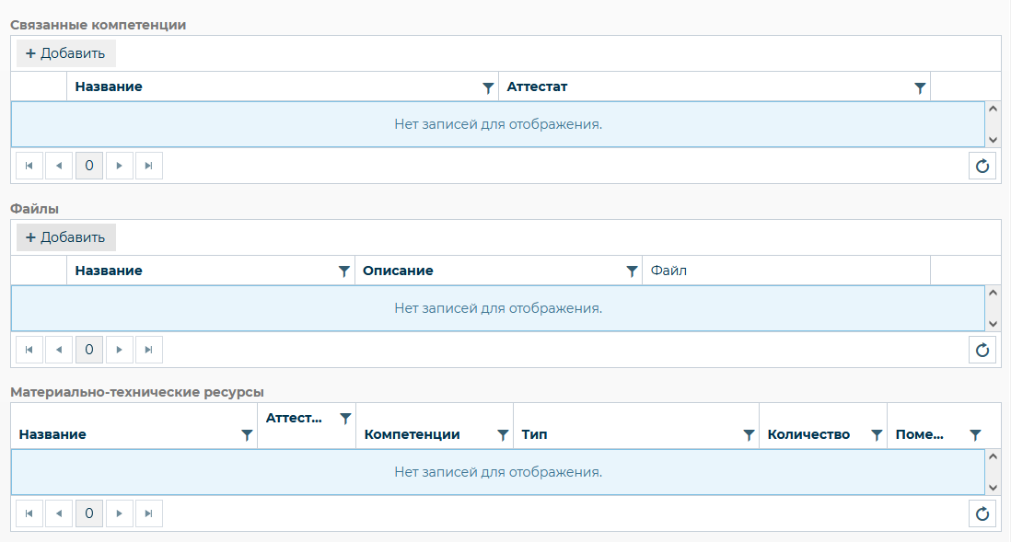This screenshot has width=1011, height=542.
Task: Open Количество column filter icon
Action: (x=877, y=435)
